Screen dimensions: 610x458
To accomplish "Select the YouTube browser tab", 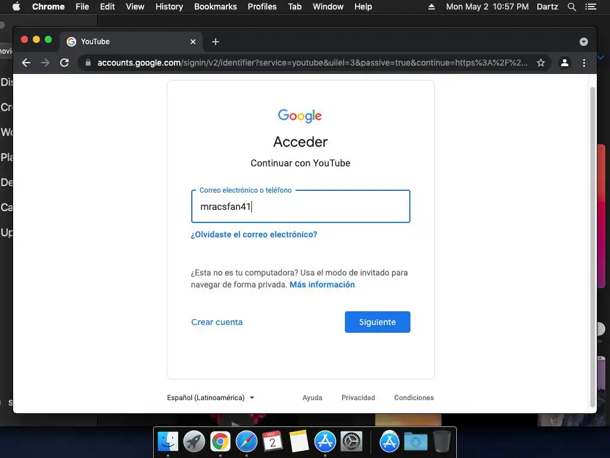I will pos(130,42).
